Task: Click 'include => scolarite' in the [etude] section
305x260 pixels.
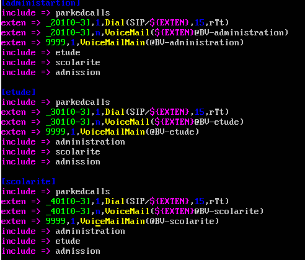Action: tap(51, 152)
